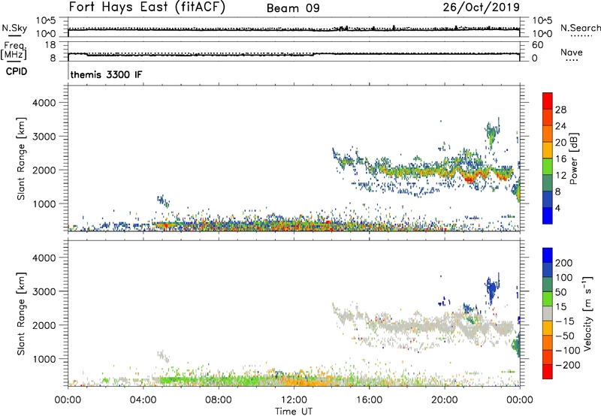Click the date '26/Oct/2019'
The height and width of the screenshot is (416, 601).
click(x=482, y=8)
